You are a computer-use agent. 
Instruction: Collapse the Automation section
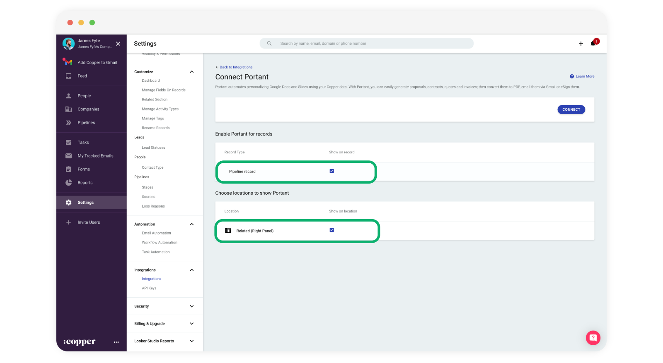191,224
